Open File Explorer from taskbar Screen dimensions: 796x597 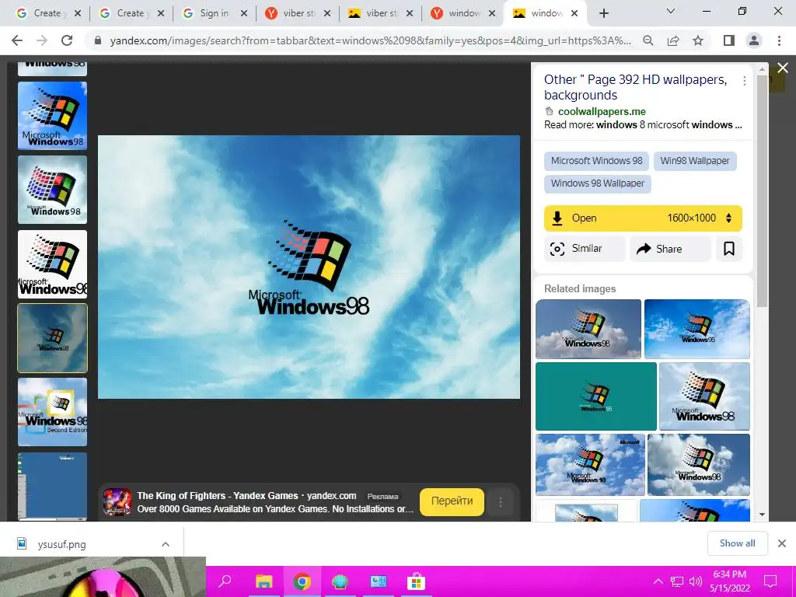(x=264, y=581)
